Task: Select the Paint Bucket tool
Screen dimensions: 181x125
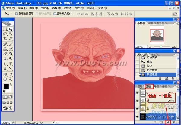Action: coord(11,54)
